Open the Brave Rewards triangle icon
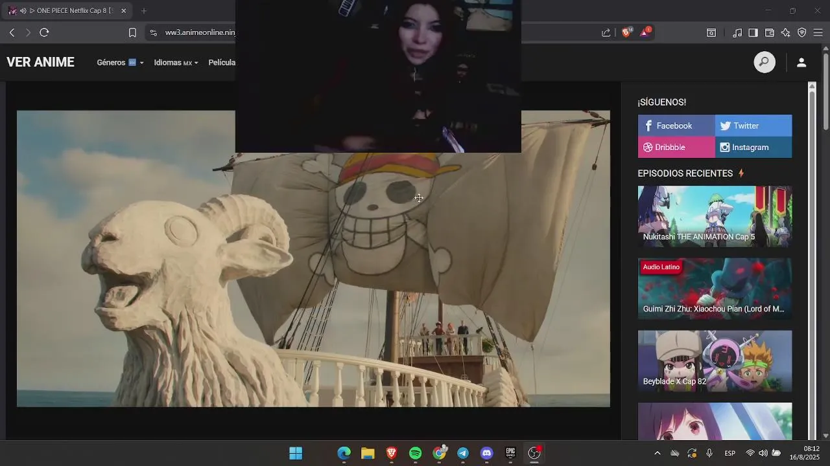Viewport: 830px width, 466px height. coord(645,32)
